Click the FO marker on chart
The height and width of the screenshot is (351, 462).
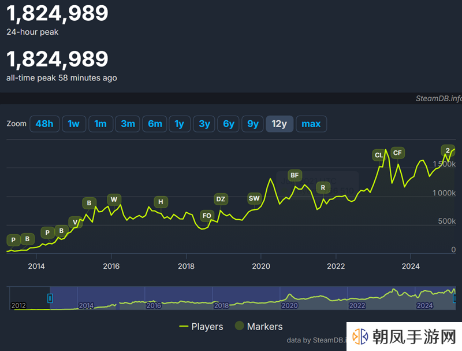click(x=207, y=216)
